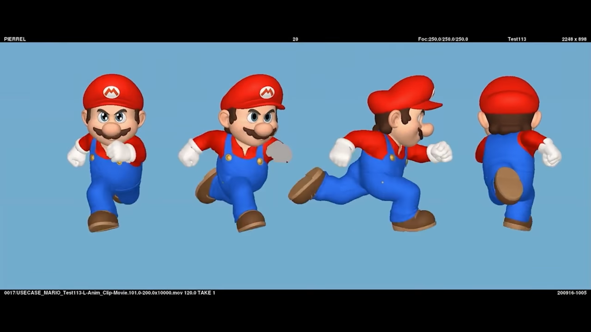Viewport: 591px width, 332px height.
Task: Click the front-facing Mario's raised white fist
Action: pos(118,151)
